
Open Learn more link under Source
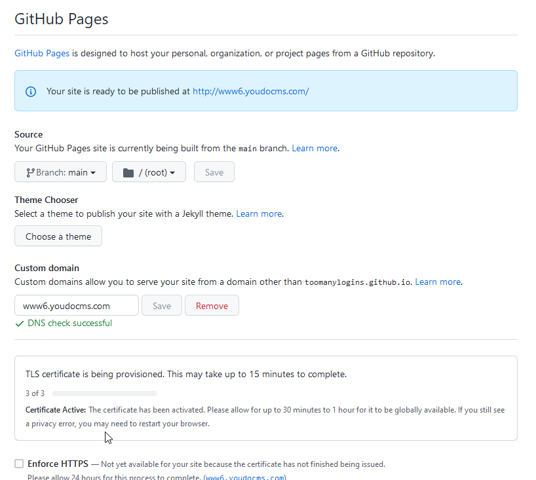pyautogui.click(x=315, y=149)
